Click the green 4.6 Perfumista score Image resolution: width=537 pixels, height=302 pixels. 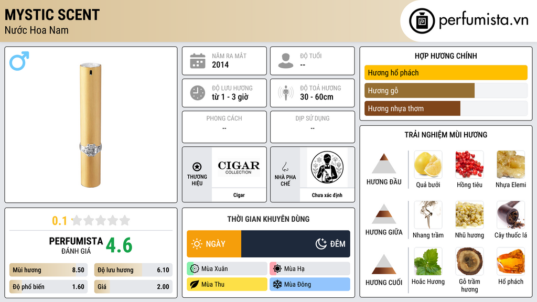click(x=119, y=245)
